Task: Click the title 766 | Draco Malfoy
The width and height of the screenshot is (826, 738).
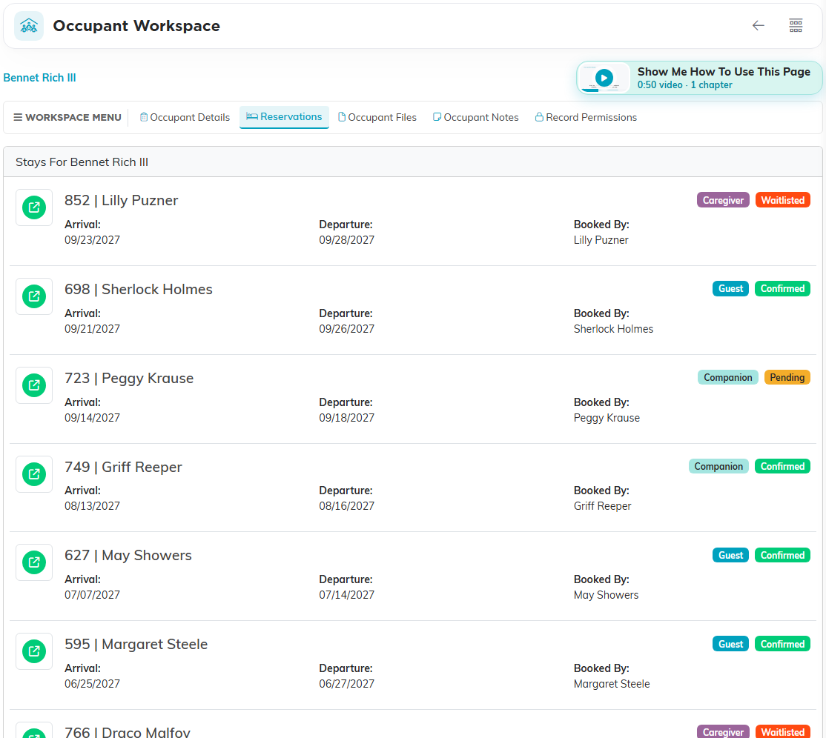Action: pyautogui.click(x=127, y=732)
